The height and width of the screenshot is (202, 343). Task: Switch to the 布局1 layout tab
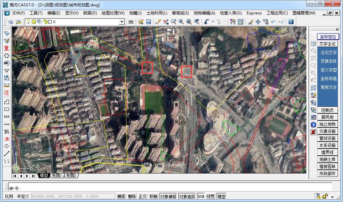click(56, 176)
